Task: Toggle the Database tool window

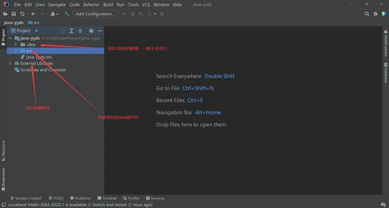Action: click(x=386, y=75)
